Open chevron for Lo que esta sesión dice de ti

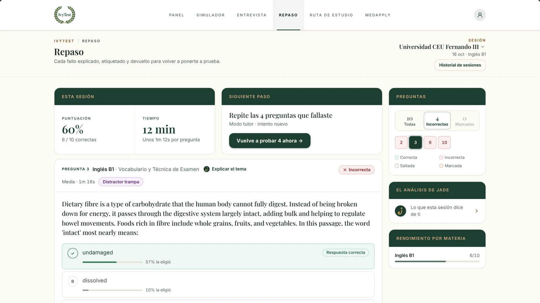tap(477, 211)
